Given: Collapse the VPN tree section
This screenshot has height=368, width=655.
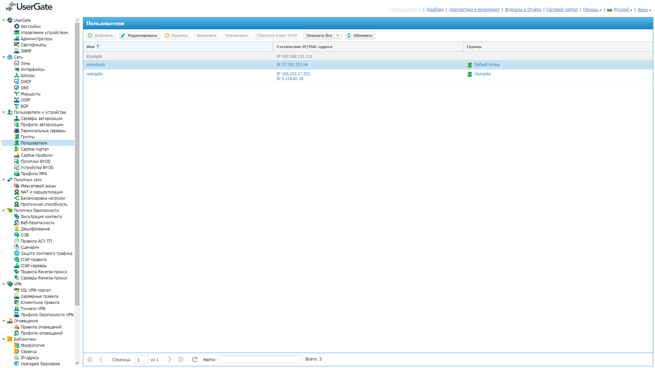Looking at the screenshot, I should tap(4, 284).
